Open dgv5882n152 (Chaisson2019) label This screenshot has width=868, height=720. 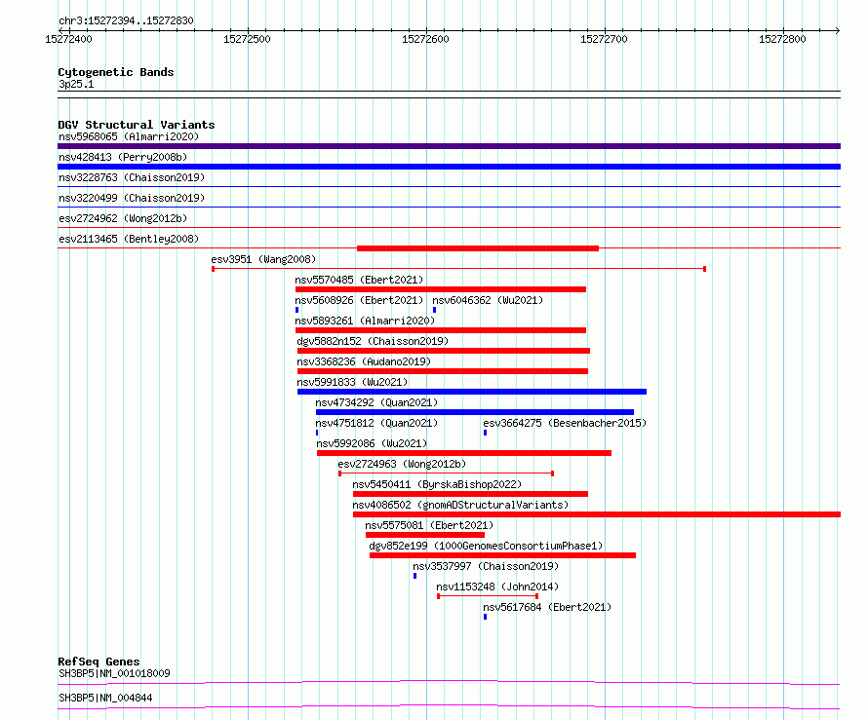click(x=373, y=341)
